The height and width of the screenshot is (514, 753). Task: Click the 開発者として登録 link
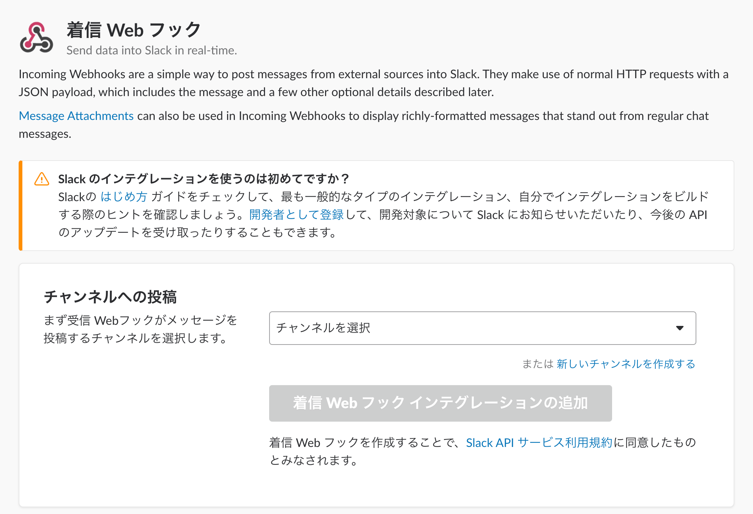point(296,215)
